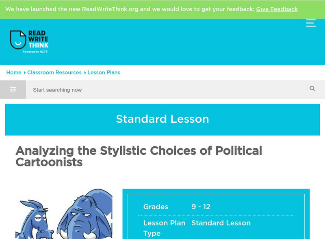
Task: Click the arrow before Lesson Plans
Action: click(85, 73)
